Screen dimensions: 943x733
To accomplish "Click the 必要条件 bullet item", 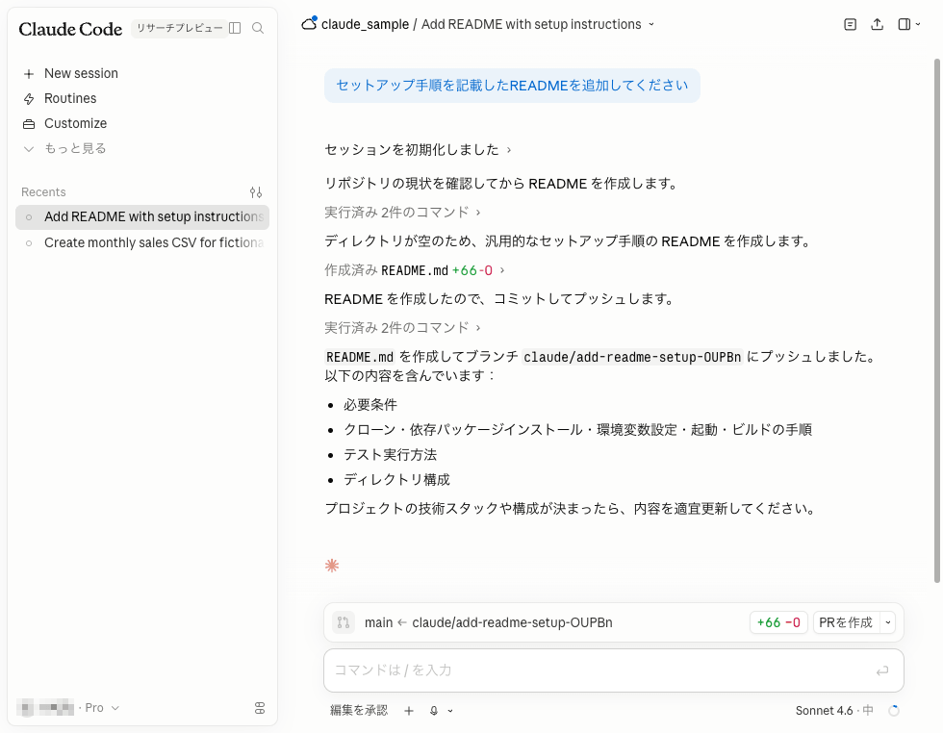I will 370,405.
